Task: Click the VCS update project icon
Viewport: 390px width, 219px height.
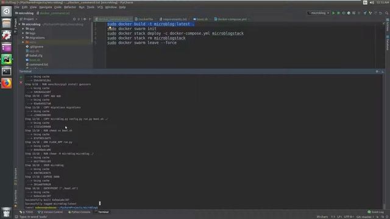Action: 365,13
